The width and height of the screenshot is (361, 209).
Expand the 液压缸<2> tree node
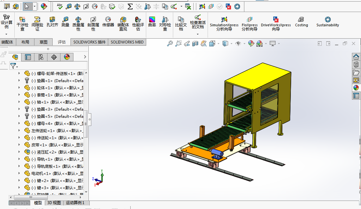click(x=19, y=152)
